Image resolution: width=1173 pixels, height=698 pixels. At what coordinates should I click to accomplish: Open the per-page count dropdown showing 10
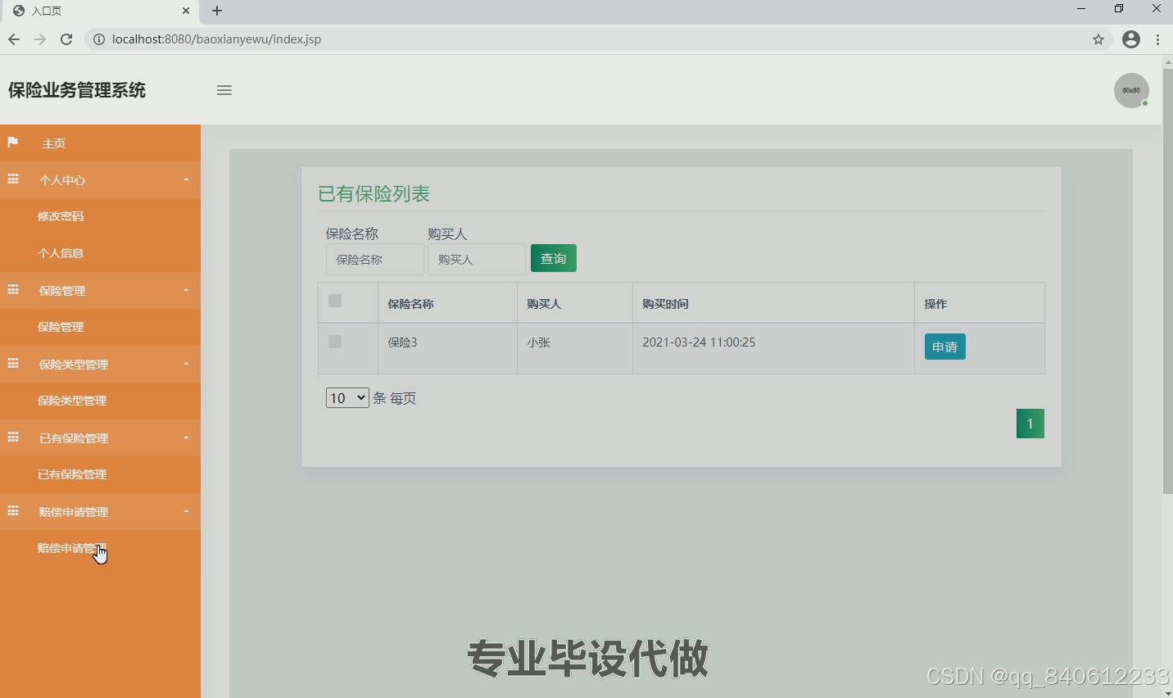click(x=346, y=397)
